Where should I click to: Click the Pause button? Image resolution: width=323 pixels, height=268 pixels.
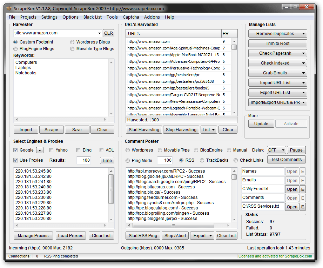tap(296, 150)
